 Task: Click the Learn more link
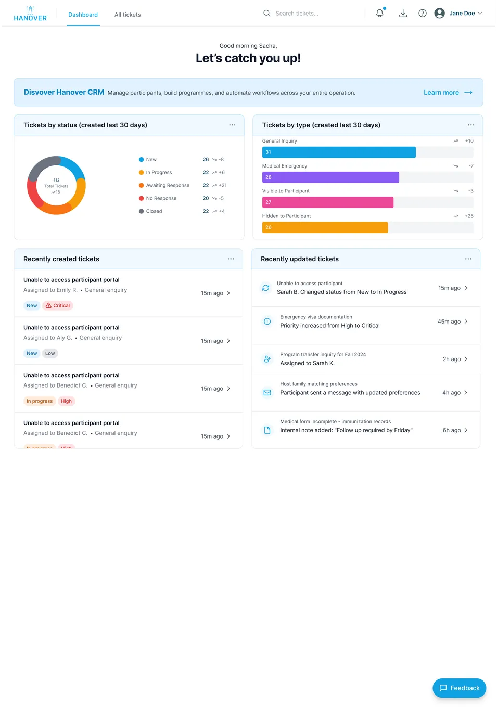[x=441, y=92]
